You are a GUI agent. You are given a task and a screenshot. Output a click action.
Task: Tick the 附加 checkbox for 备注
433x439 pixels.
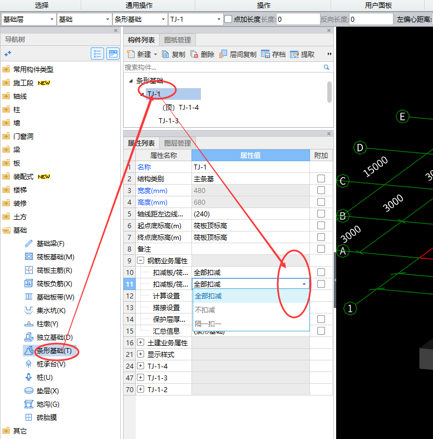(321, 249)
